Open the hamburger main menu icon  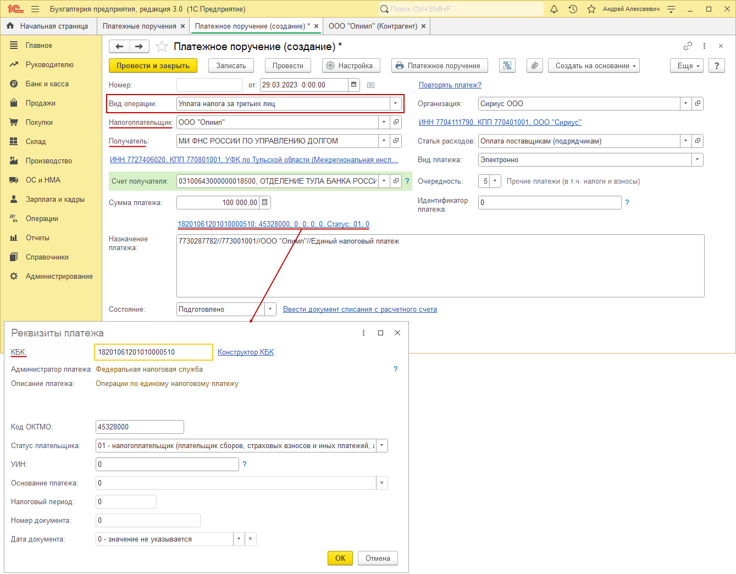pos(35,9)
